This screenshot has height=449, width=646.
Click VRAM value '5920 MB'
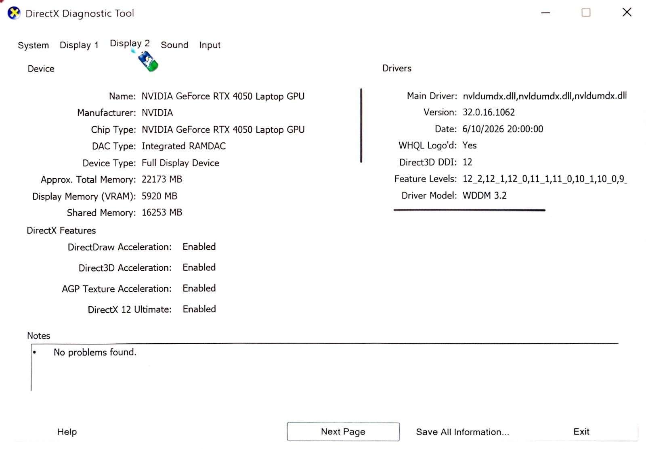(159, 196)
